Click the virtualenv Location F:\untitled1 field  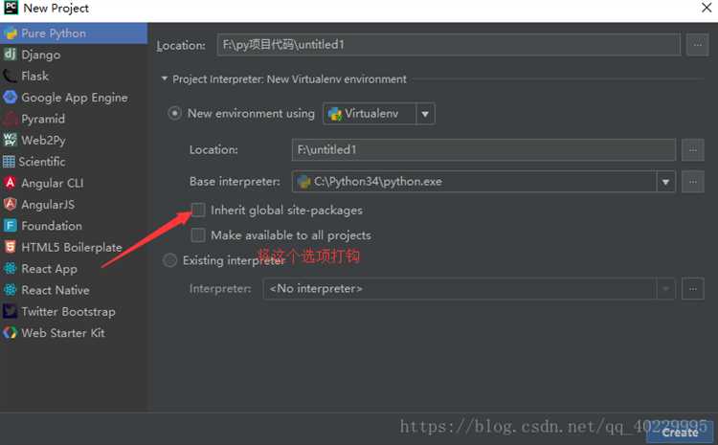[x=483, y=150]
